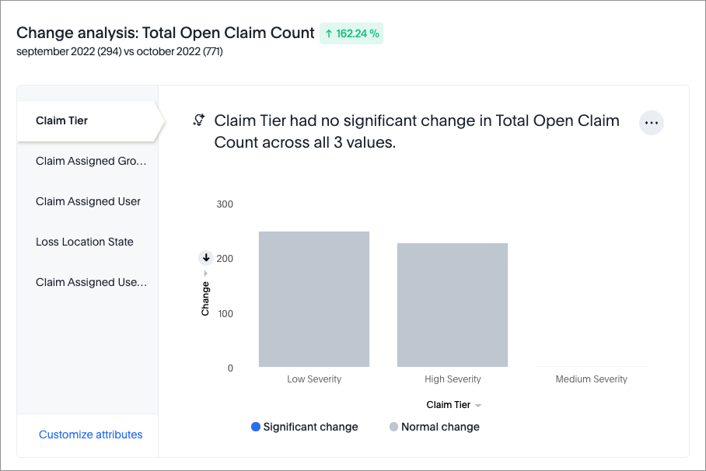Switch to the Claim Assigned Gro… tab
706x471 pixels.
click(91, 161)
